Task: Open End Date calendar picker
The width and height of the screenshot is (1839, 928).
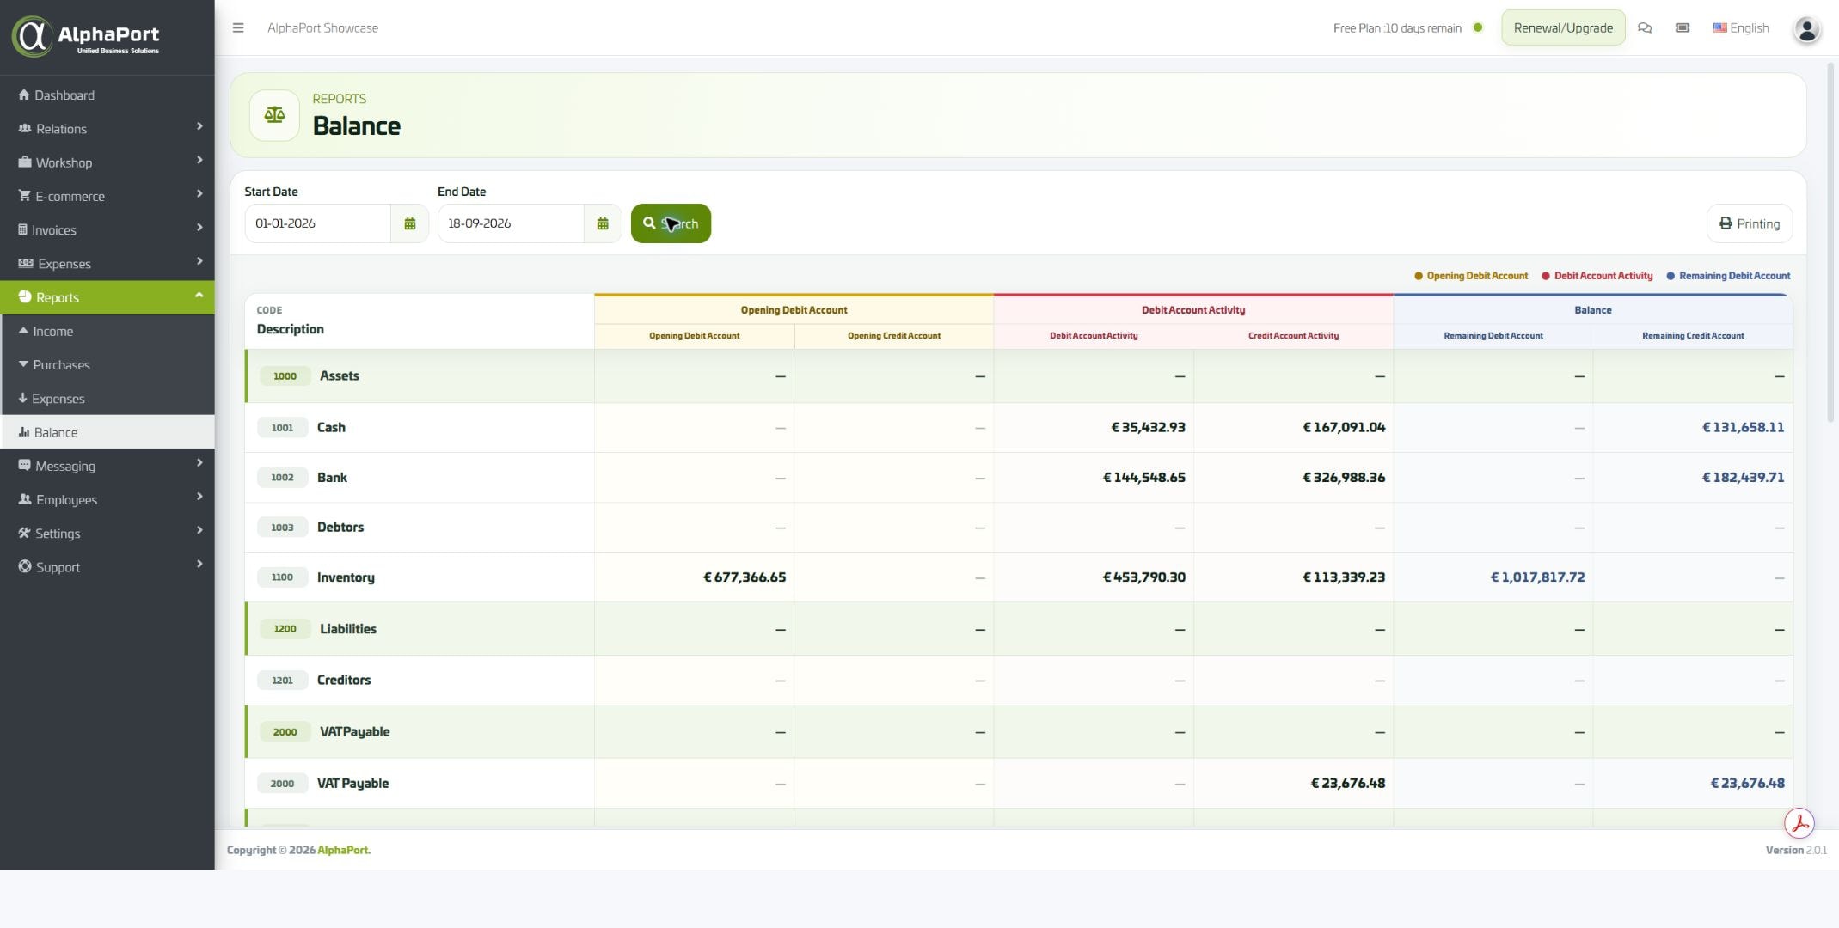Action: point(603,223)
